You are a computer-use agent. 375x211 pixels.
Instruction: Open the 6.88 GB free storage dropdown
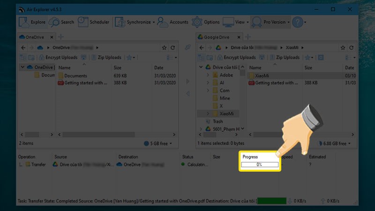click(335, 143)
